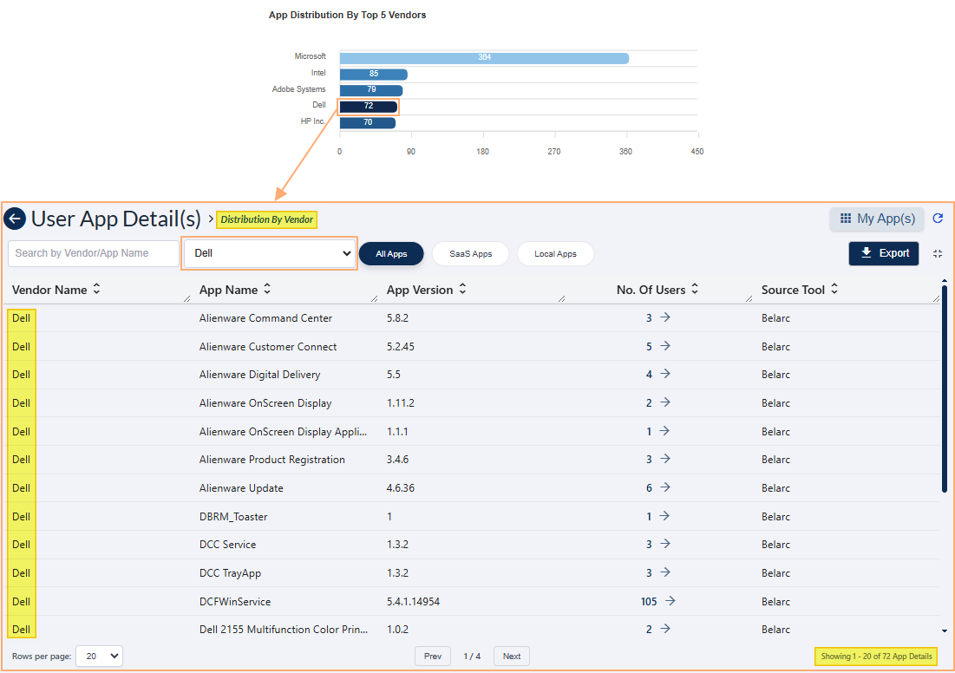Click the Next page button
This screenshot has height=673, width=955.
coord(511,656)
